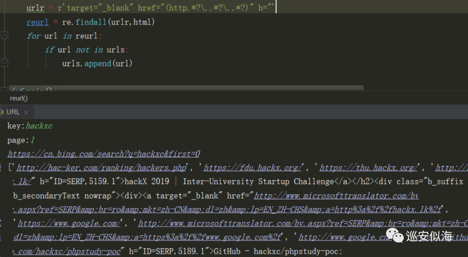Click the reurl() breadcrumb
Screen dimensions: 468x257
pos(19,98)
